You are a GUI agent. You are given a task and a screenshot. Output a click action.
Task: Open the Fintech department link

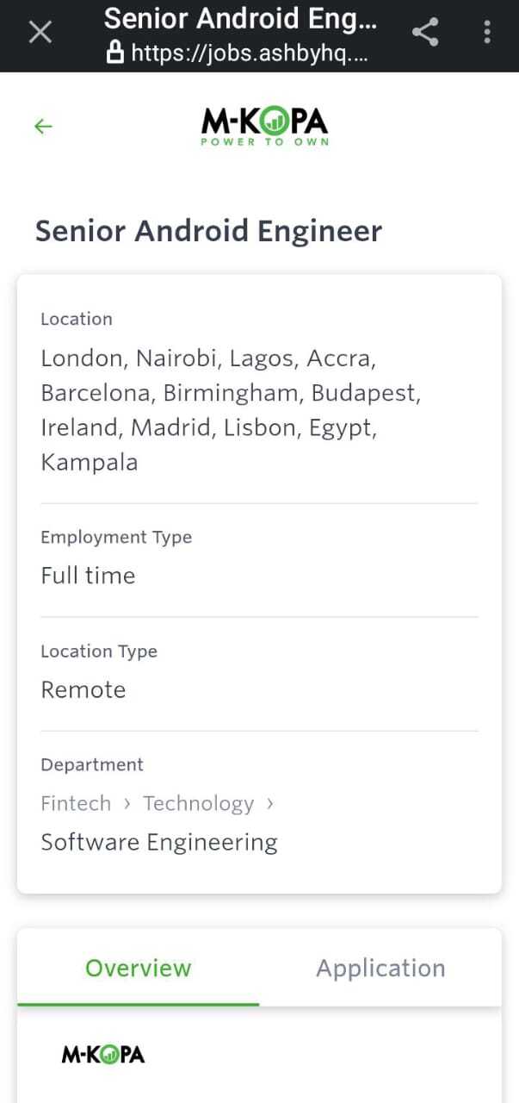76,803
